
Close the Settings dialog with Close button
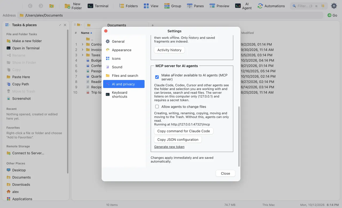pos(226,173)
